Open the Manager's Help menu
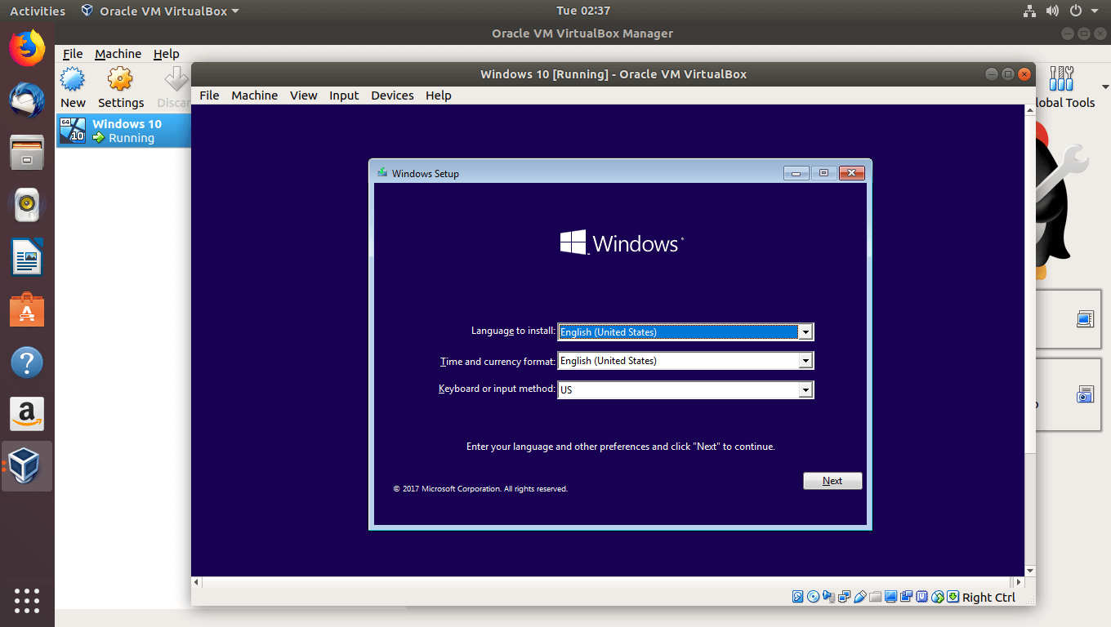The image size is (1111, 627). click(166, 54)
